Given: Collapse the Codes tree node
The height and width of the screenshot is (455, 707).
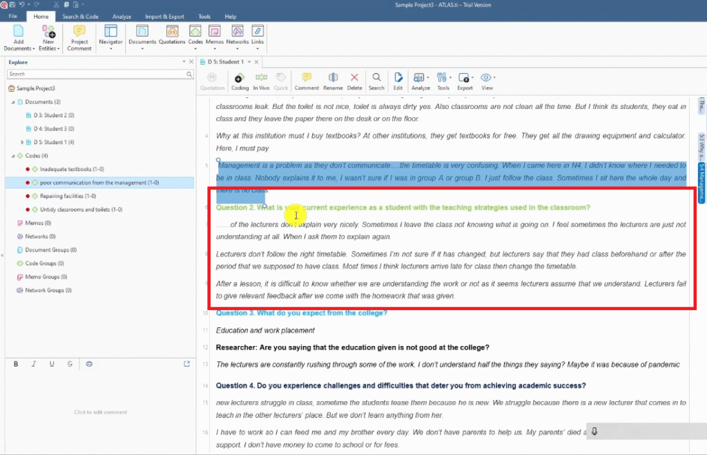Looking at the screenshot, I should [x=12, y=156].
